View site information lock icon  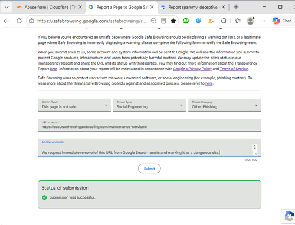pos(32,21)
